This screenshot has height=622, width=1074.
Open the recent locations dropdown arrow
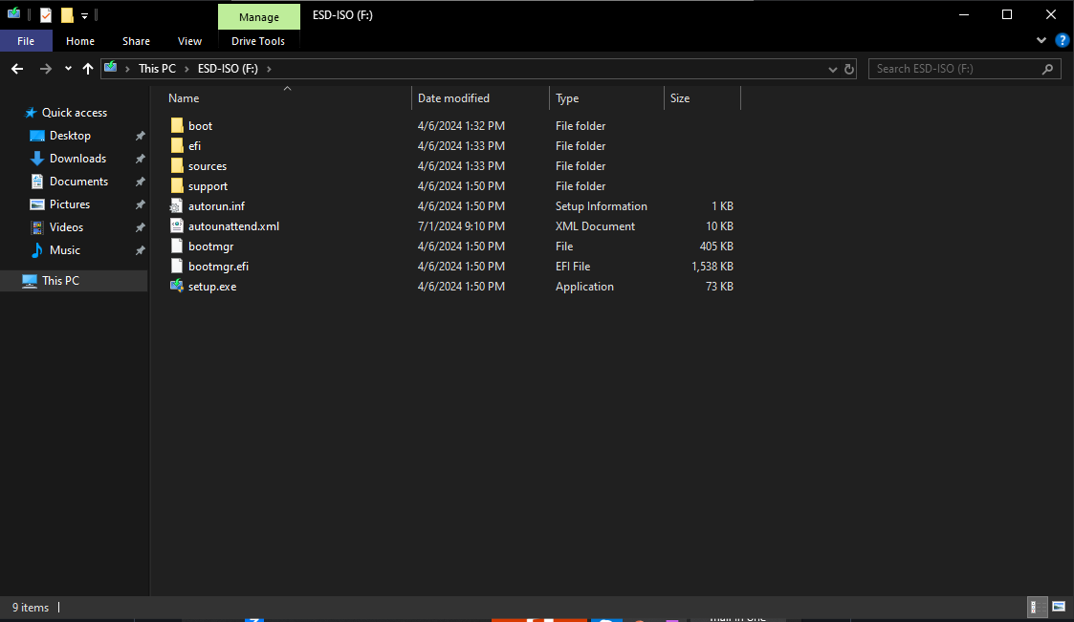pyautogui.click(x=68, y=69)
